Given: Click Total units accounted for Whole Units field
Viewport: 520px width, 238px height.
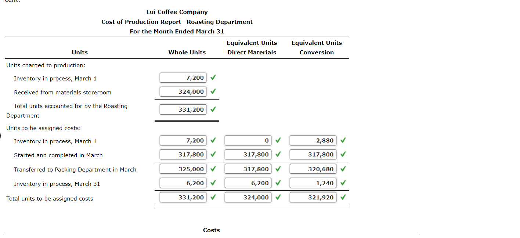Looking at the screenshot, I should coord(183,109).
